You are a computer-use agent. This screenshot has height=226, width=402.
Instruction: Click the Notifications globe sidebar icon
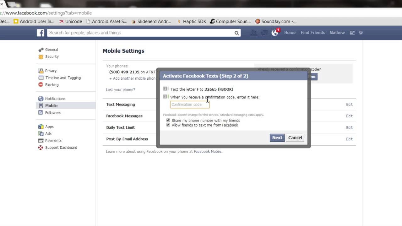click(41, 99)
